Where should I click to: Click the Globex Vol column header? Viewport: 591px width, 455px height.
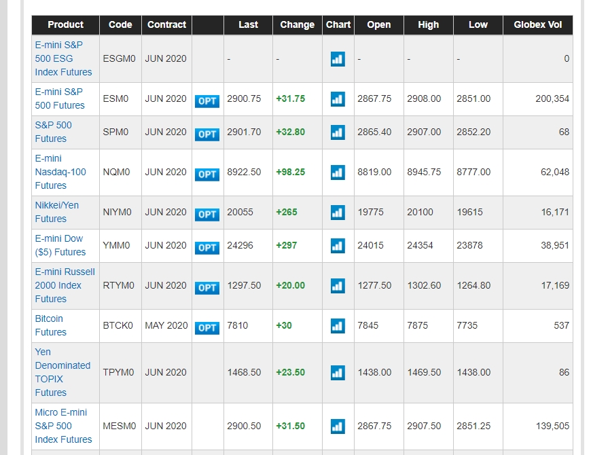(537, 24)
